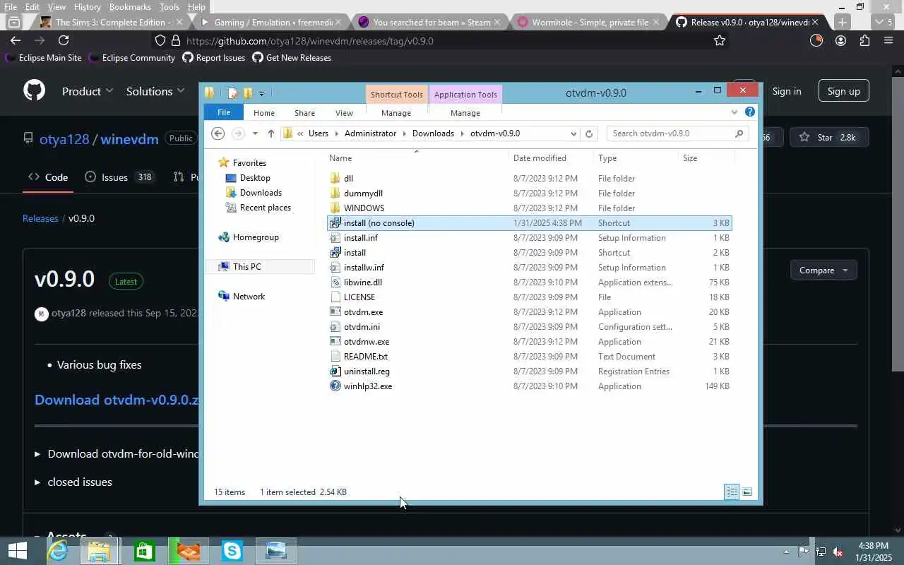Click GitHub octocat logo on page
This screenshot has height=565, width=904.
pyautogui.click(x=34, y=90)
